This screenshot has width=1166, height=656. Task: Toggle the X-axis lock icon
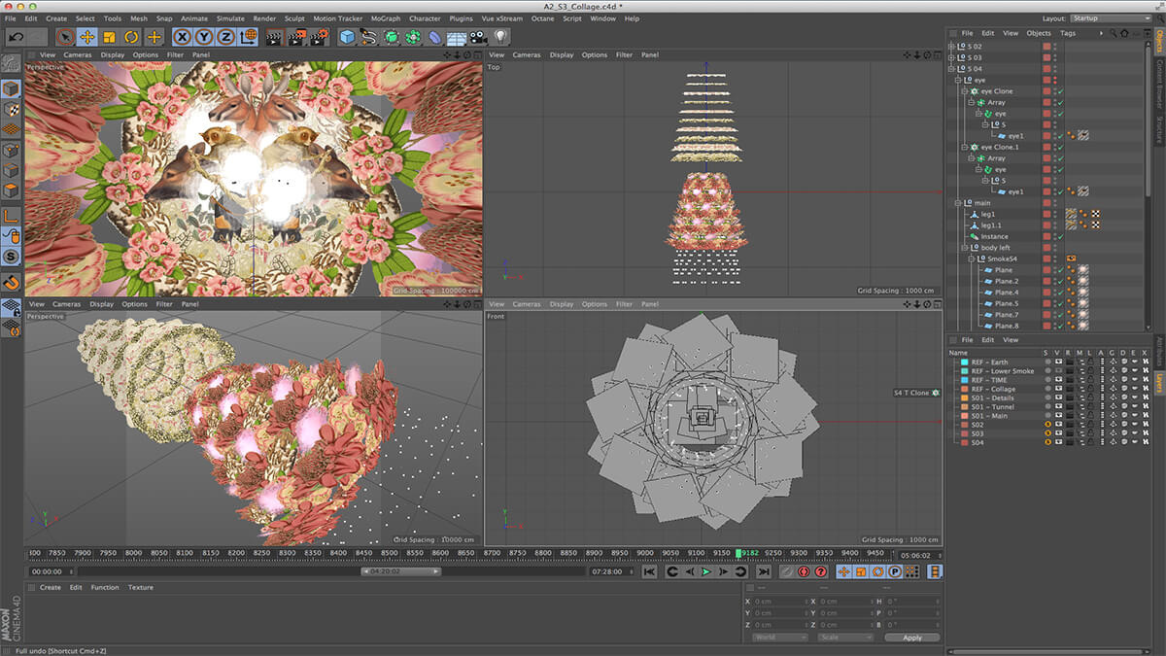(182, 37)
